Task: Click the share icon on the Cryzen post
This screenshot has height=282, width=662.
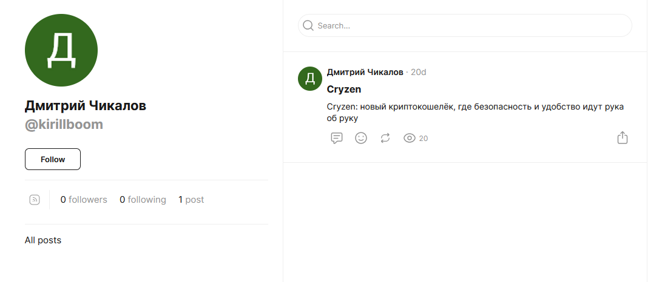Action: click(x=622, y=138)
